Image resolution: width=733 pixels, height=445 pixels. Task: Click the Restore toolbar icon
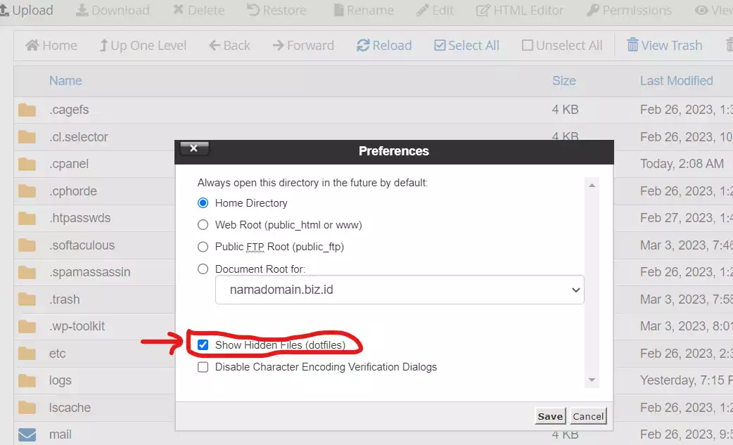tap(253, 11)
